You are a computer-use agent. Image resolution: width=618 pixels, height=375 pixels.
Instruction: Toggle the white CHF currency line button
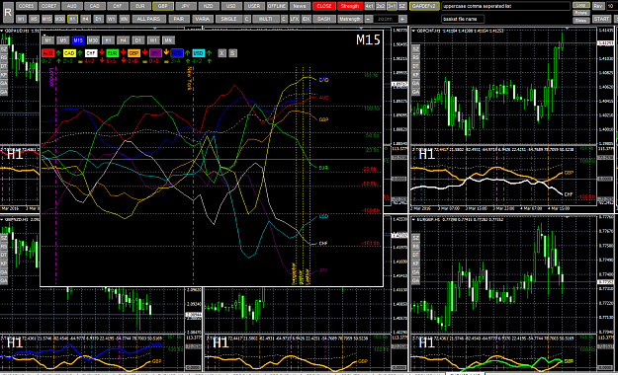tap(91, 53)
